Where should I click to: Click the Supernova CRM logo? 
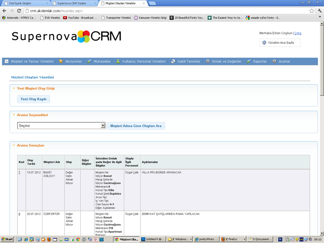66,36
